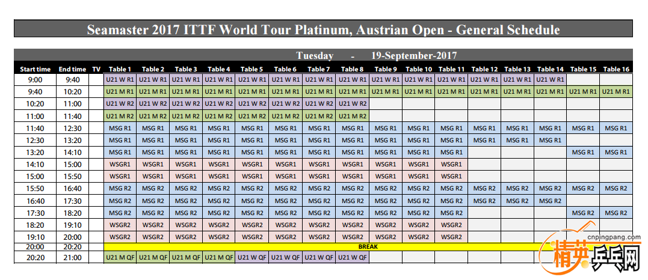
Task: Select U21 W QF cell under Table 8
Action: (352, 257)
